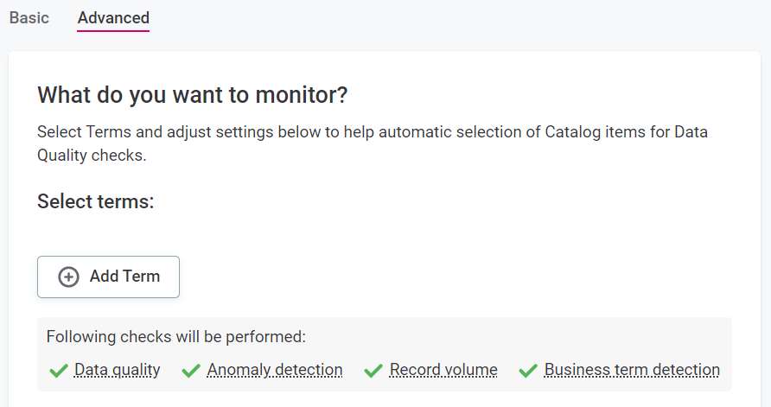Click the "What do you want to monitor?" heading
771x407 pixels.
pos(192,95)
